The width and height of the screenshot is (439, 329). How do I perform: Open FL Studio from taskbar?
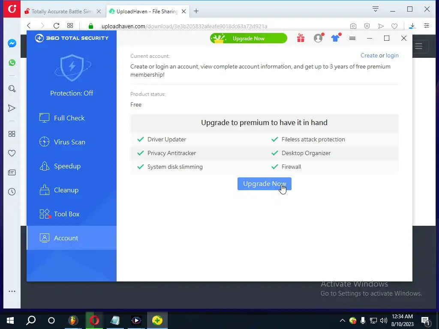[73, 320]
